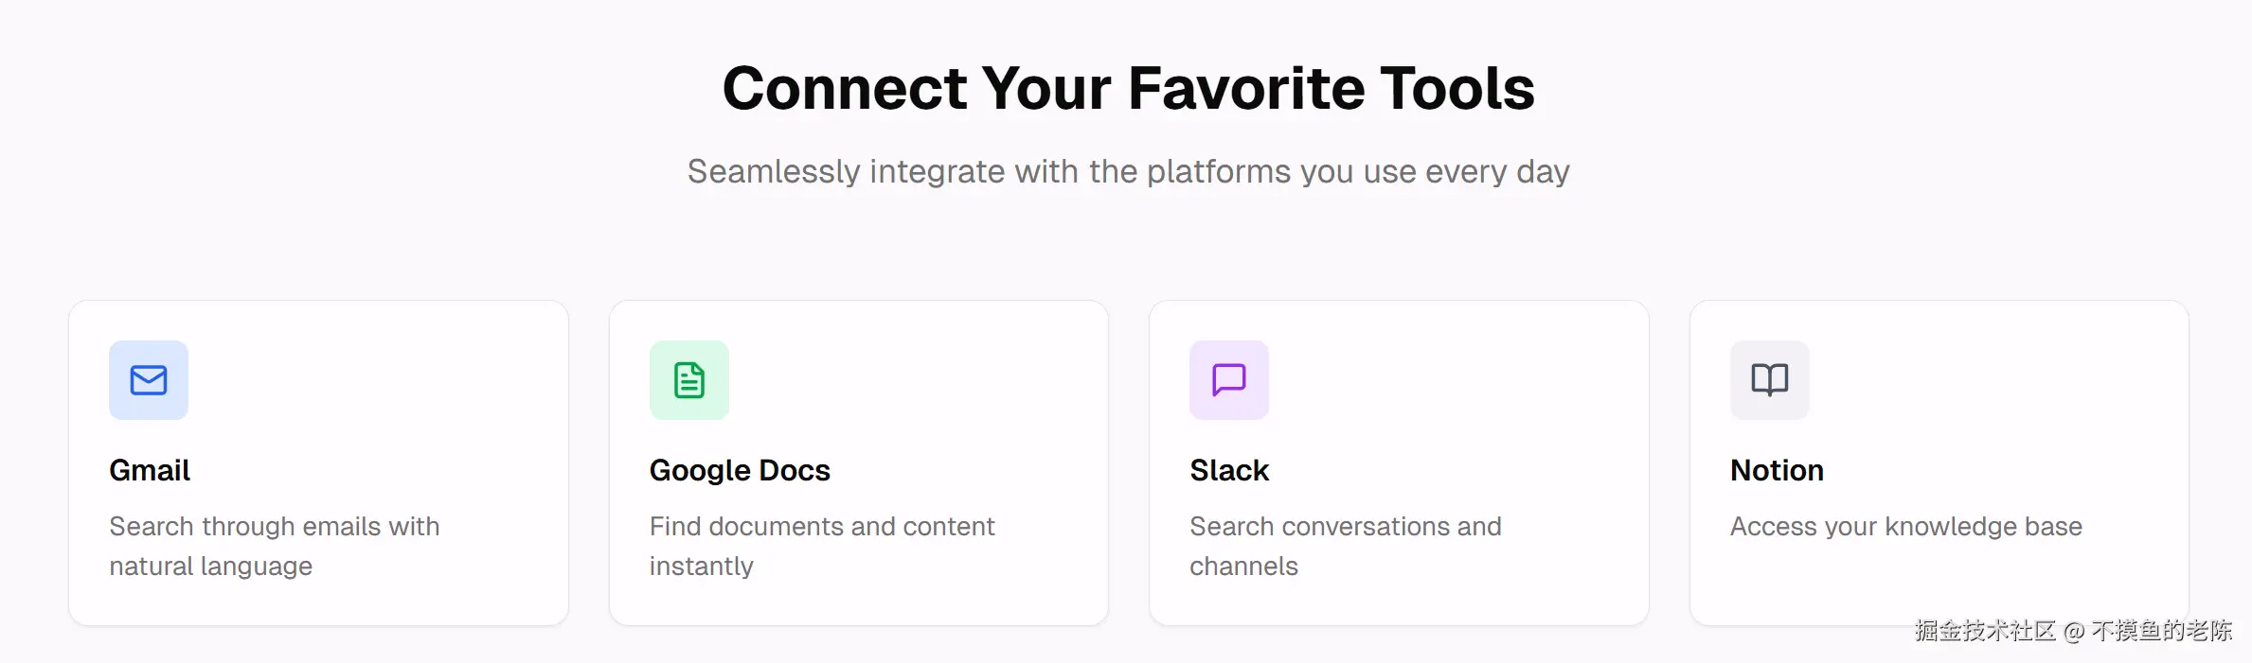Screen dimensions: 2252x663
Task: Select the Google Docs card title
Action: pos(740,470)
